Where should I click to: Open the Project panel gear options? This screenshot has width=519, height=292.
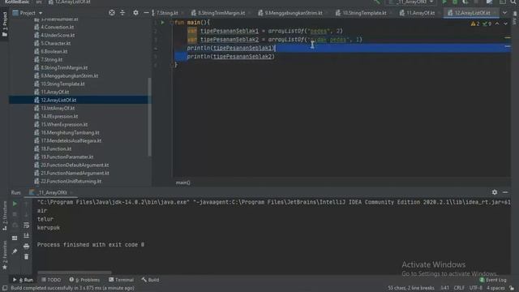(135, 13)
